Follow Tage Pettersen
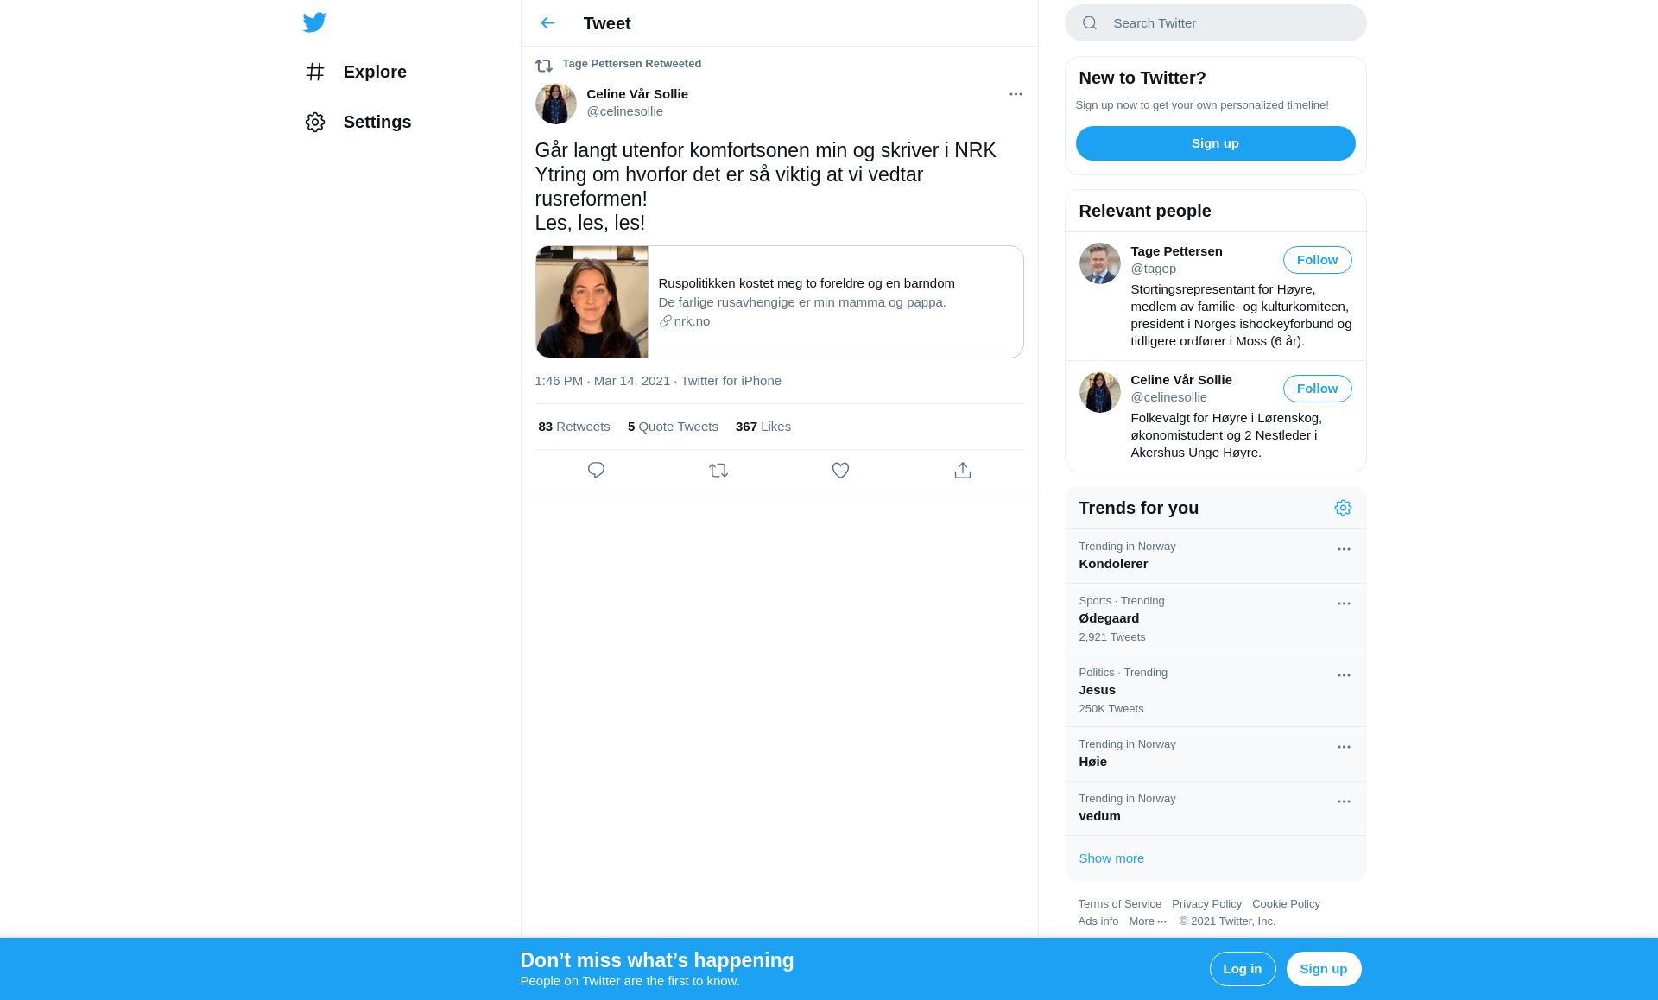The width and height of the screenshot is (1658, 1000). click(x=1317, y=260)
